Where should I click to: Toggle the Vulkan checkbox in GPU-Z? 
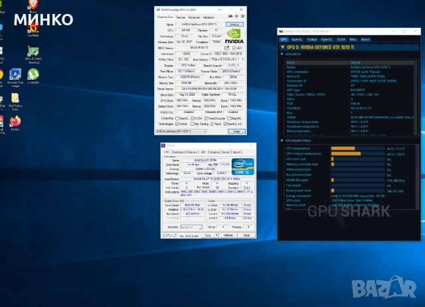[x=177, y=124]
